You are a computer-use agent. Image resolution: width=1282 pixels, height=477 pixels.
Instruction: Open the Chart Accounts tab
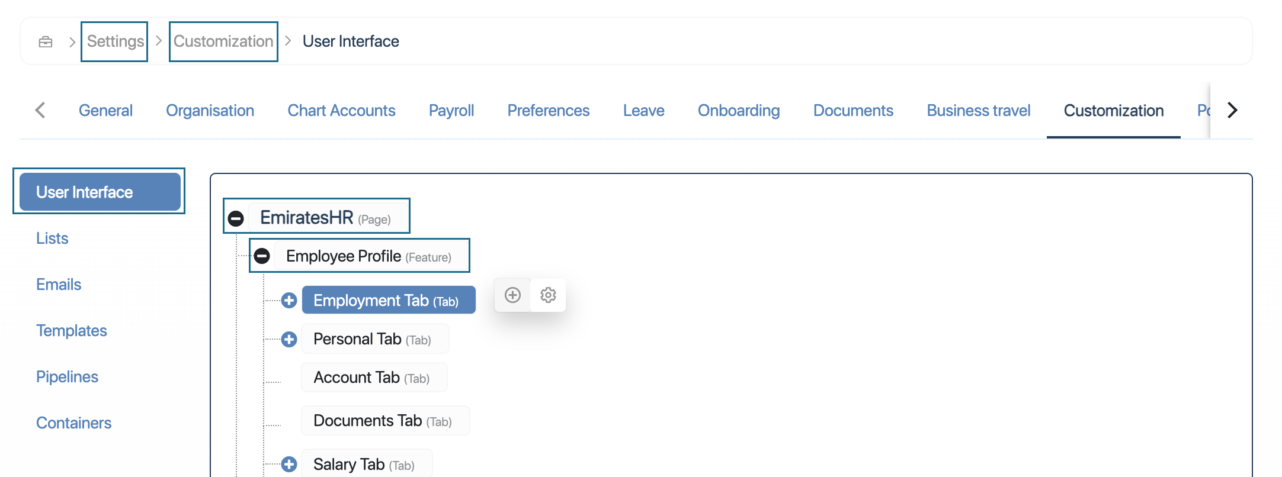click(341, 111)
